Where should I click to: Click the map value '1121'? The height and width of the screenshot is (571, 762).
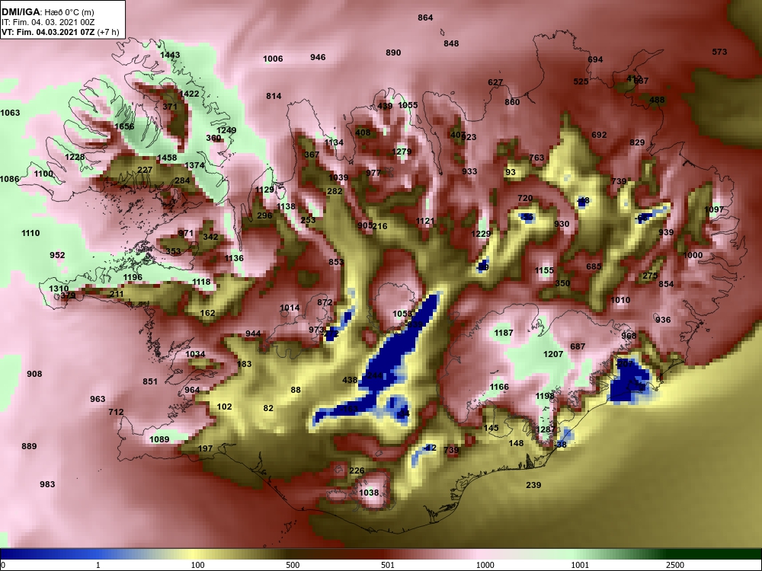(x=424, y=221)
